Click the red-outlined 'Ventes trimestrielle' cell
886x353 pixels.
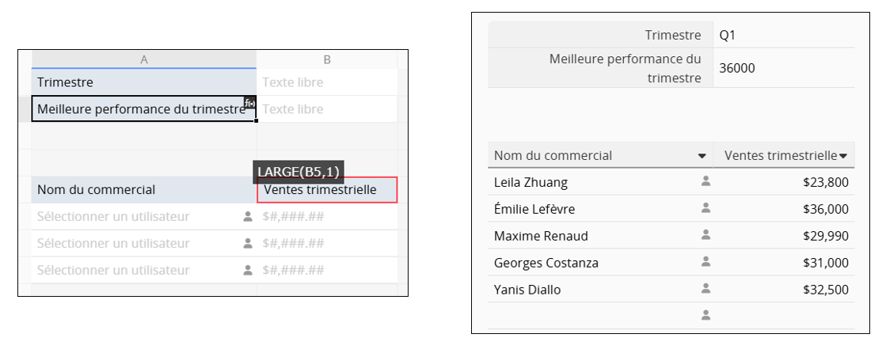(x=326, y=190)
